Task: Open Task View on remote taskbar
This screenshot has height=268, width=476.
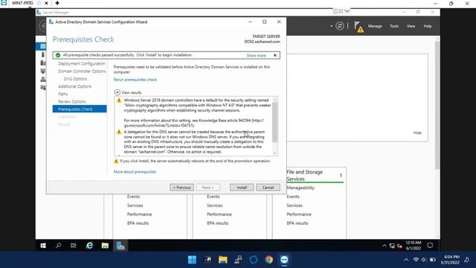Action: coord(73,246)
